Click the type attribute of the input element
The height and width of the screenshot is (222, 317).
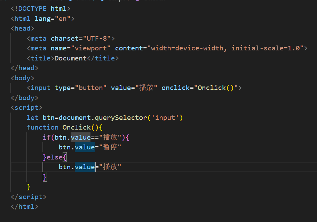(x=63, y=88)
